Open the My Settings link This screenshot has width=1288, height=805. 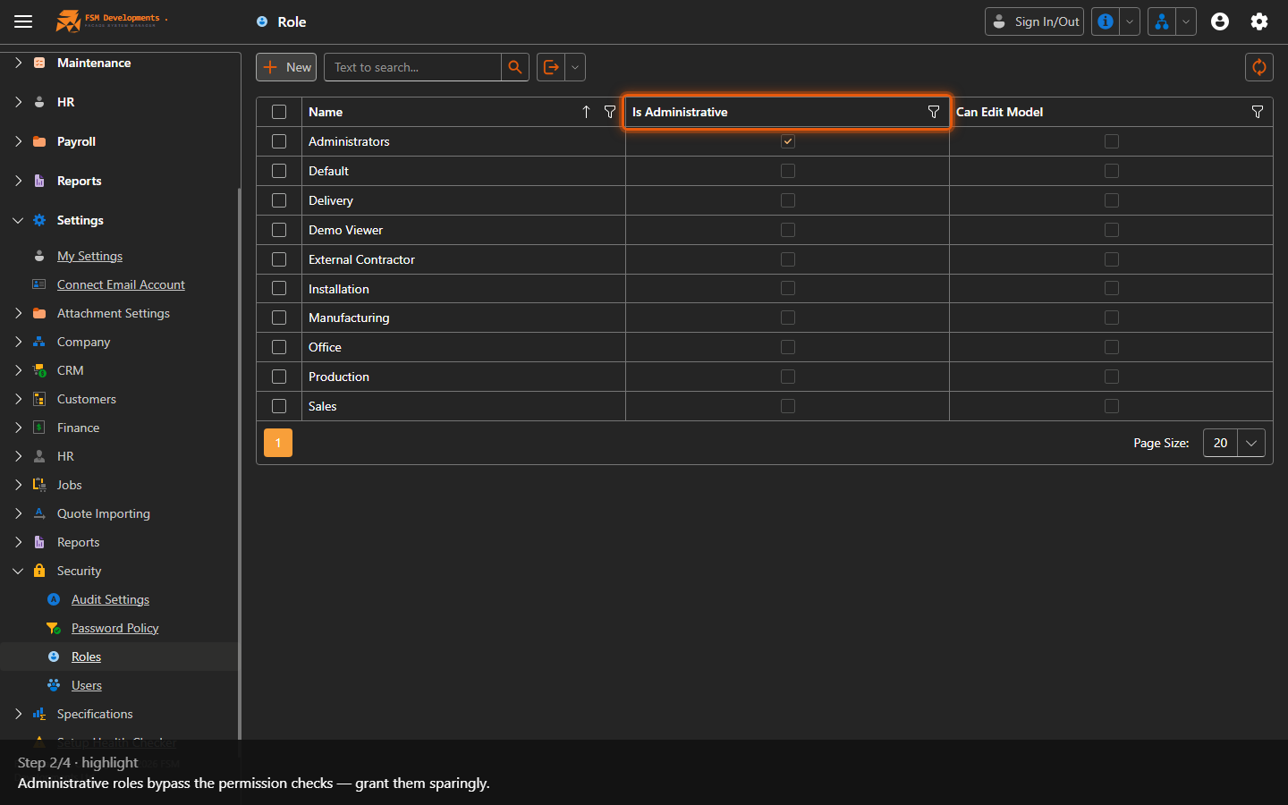point(89,256)
